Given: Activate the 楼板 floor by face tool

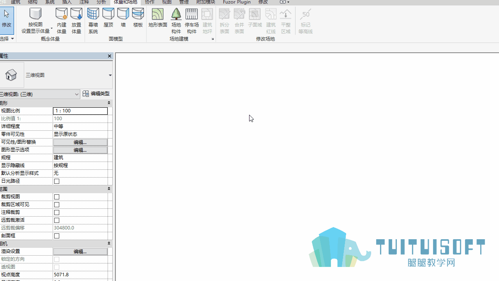Looking at the screenshot, I should [x=138, y=18].
